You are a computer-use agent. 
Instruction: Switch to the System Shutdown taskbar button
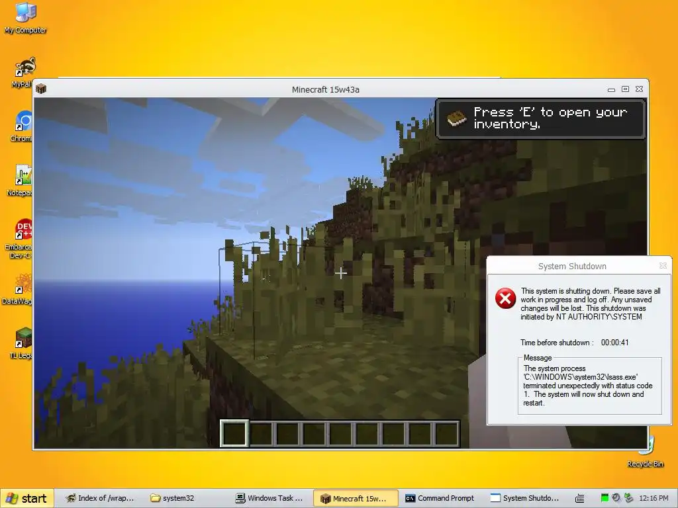(525, 498)
